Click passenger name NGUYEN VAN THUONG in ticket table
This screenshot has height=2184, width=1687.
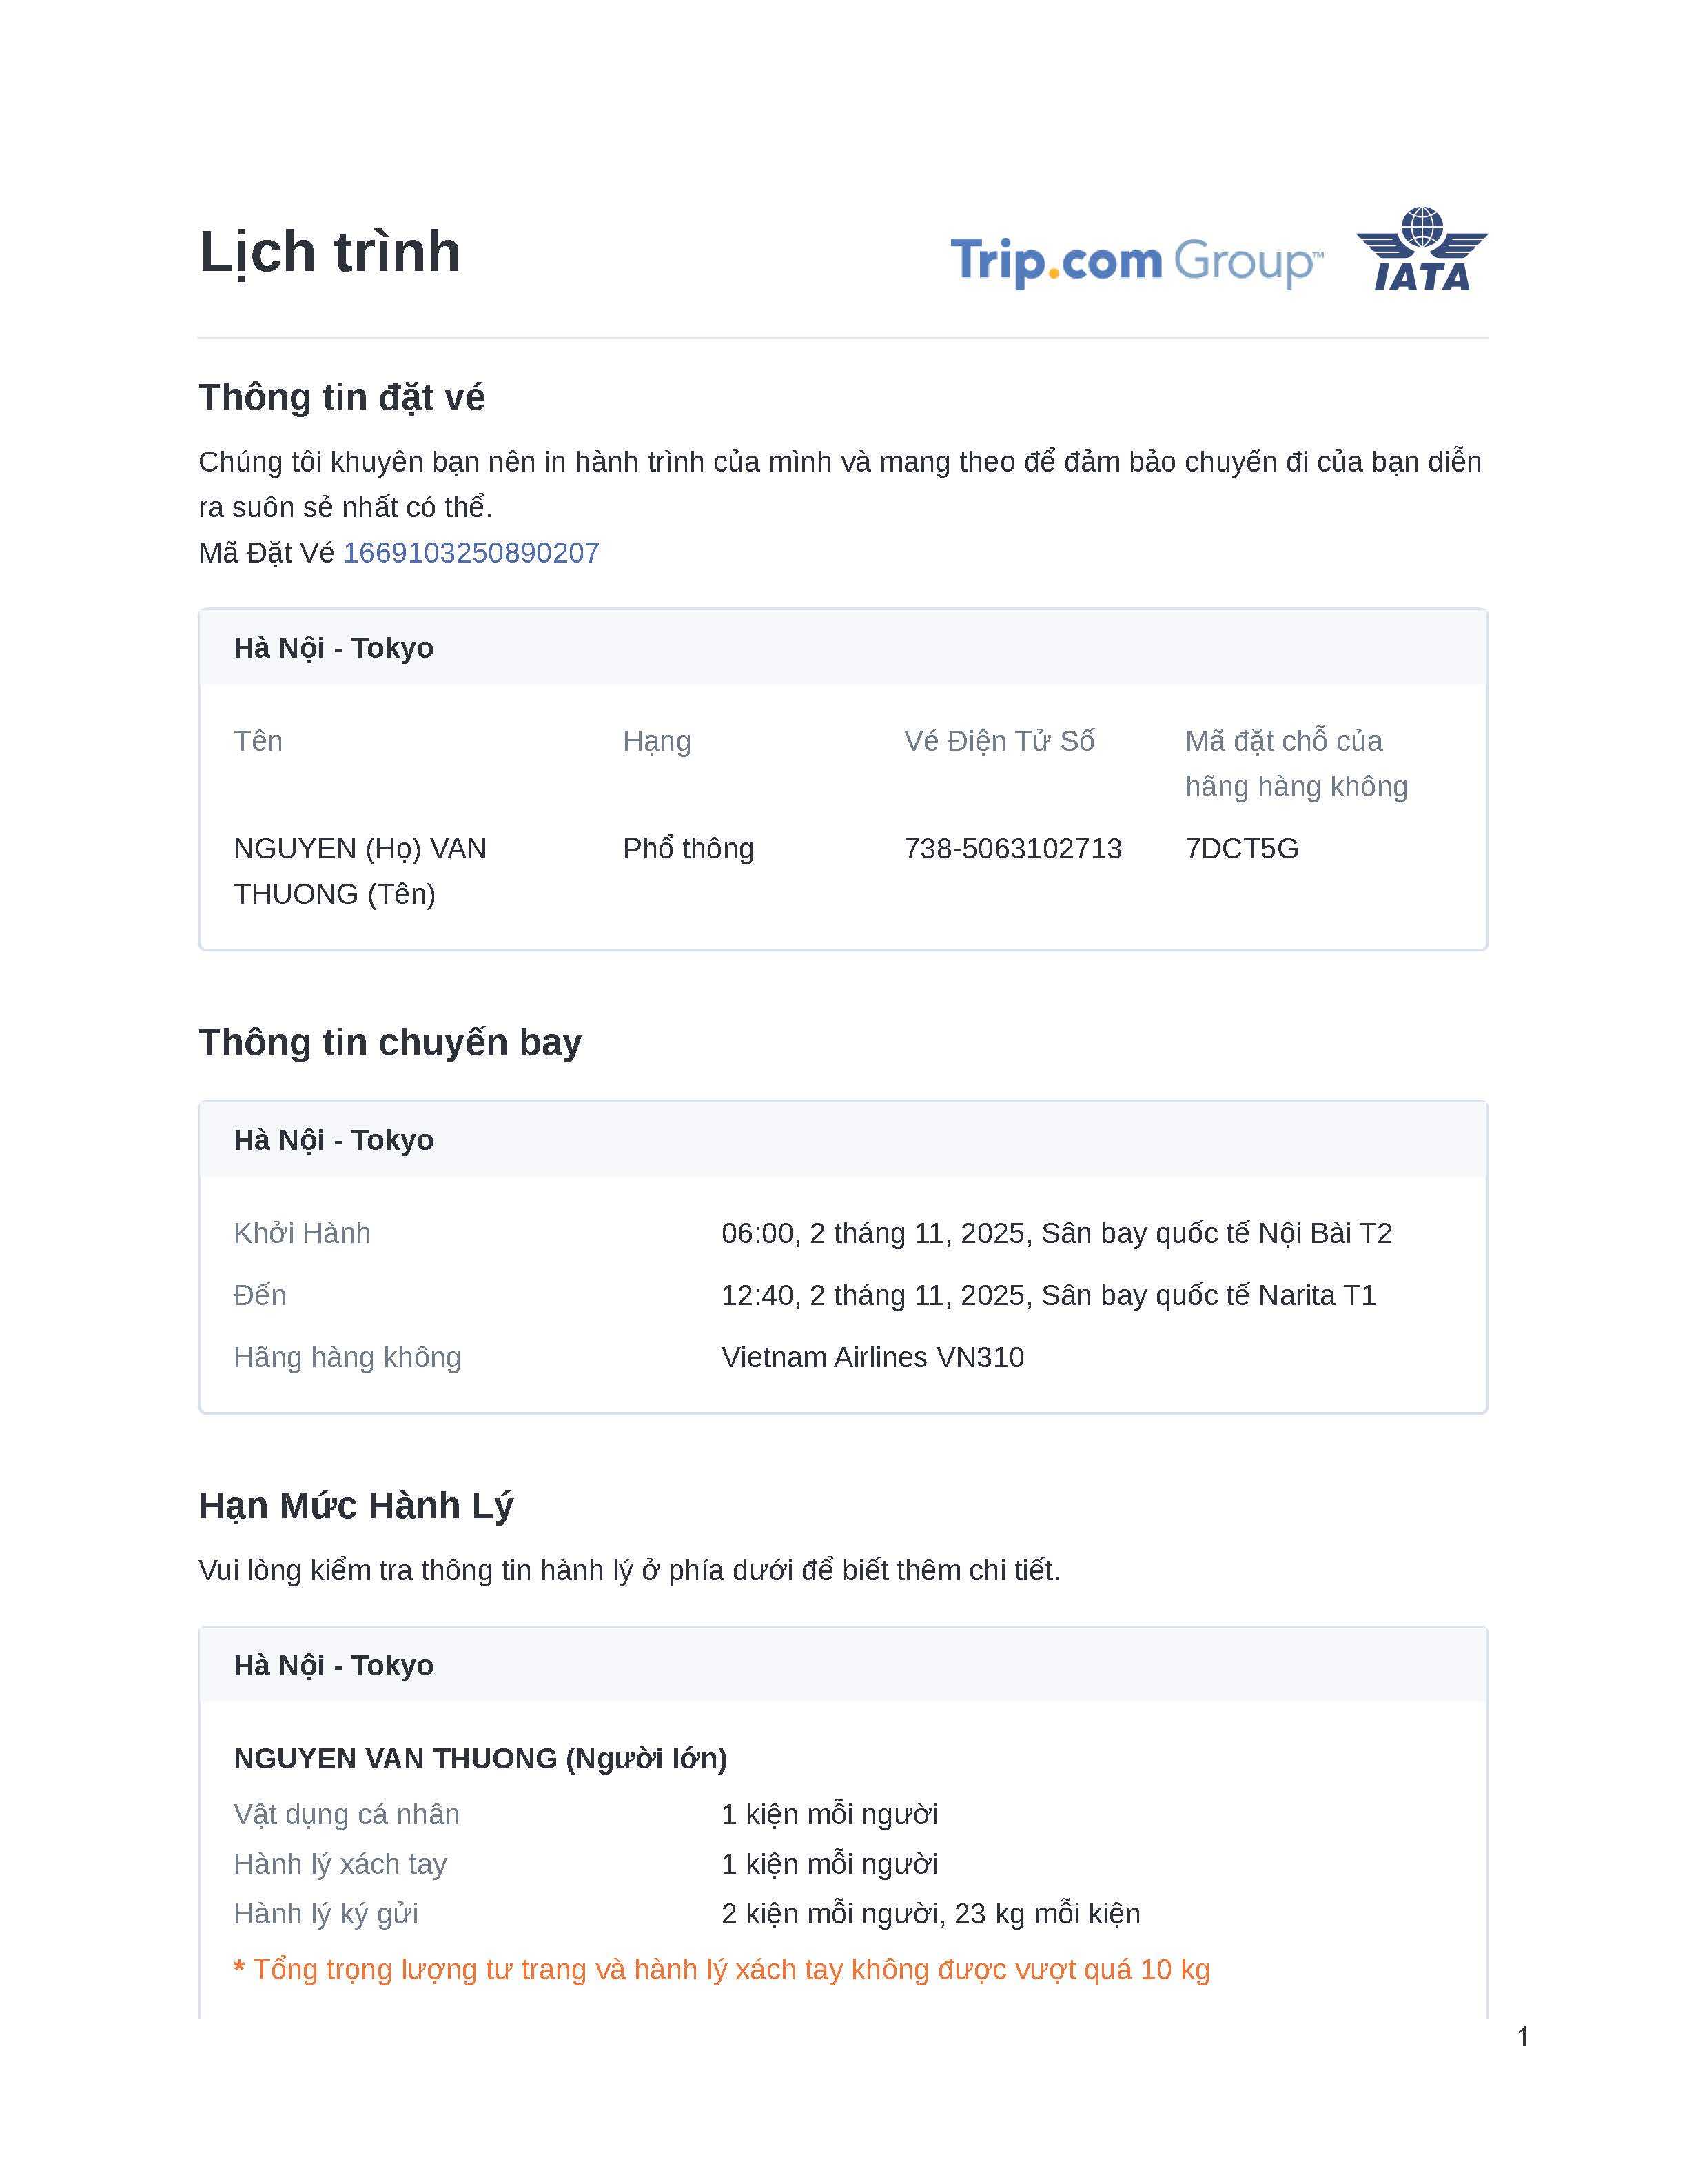[x=360, y=870]
